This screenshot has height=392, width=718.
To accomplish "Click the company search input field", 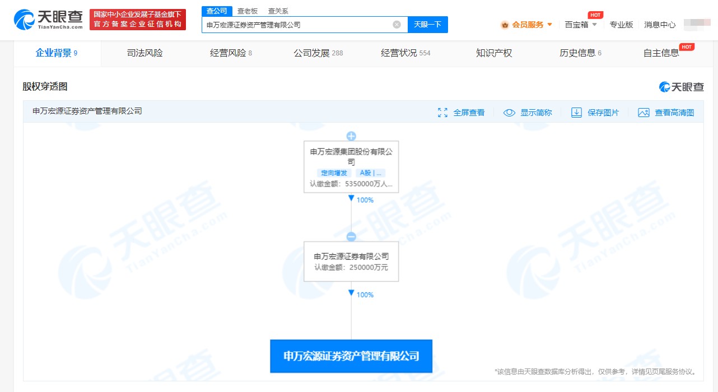I will 297,25.
